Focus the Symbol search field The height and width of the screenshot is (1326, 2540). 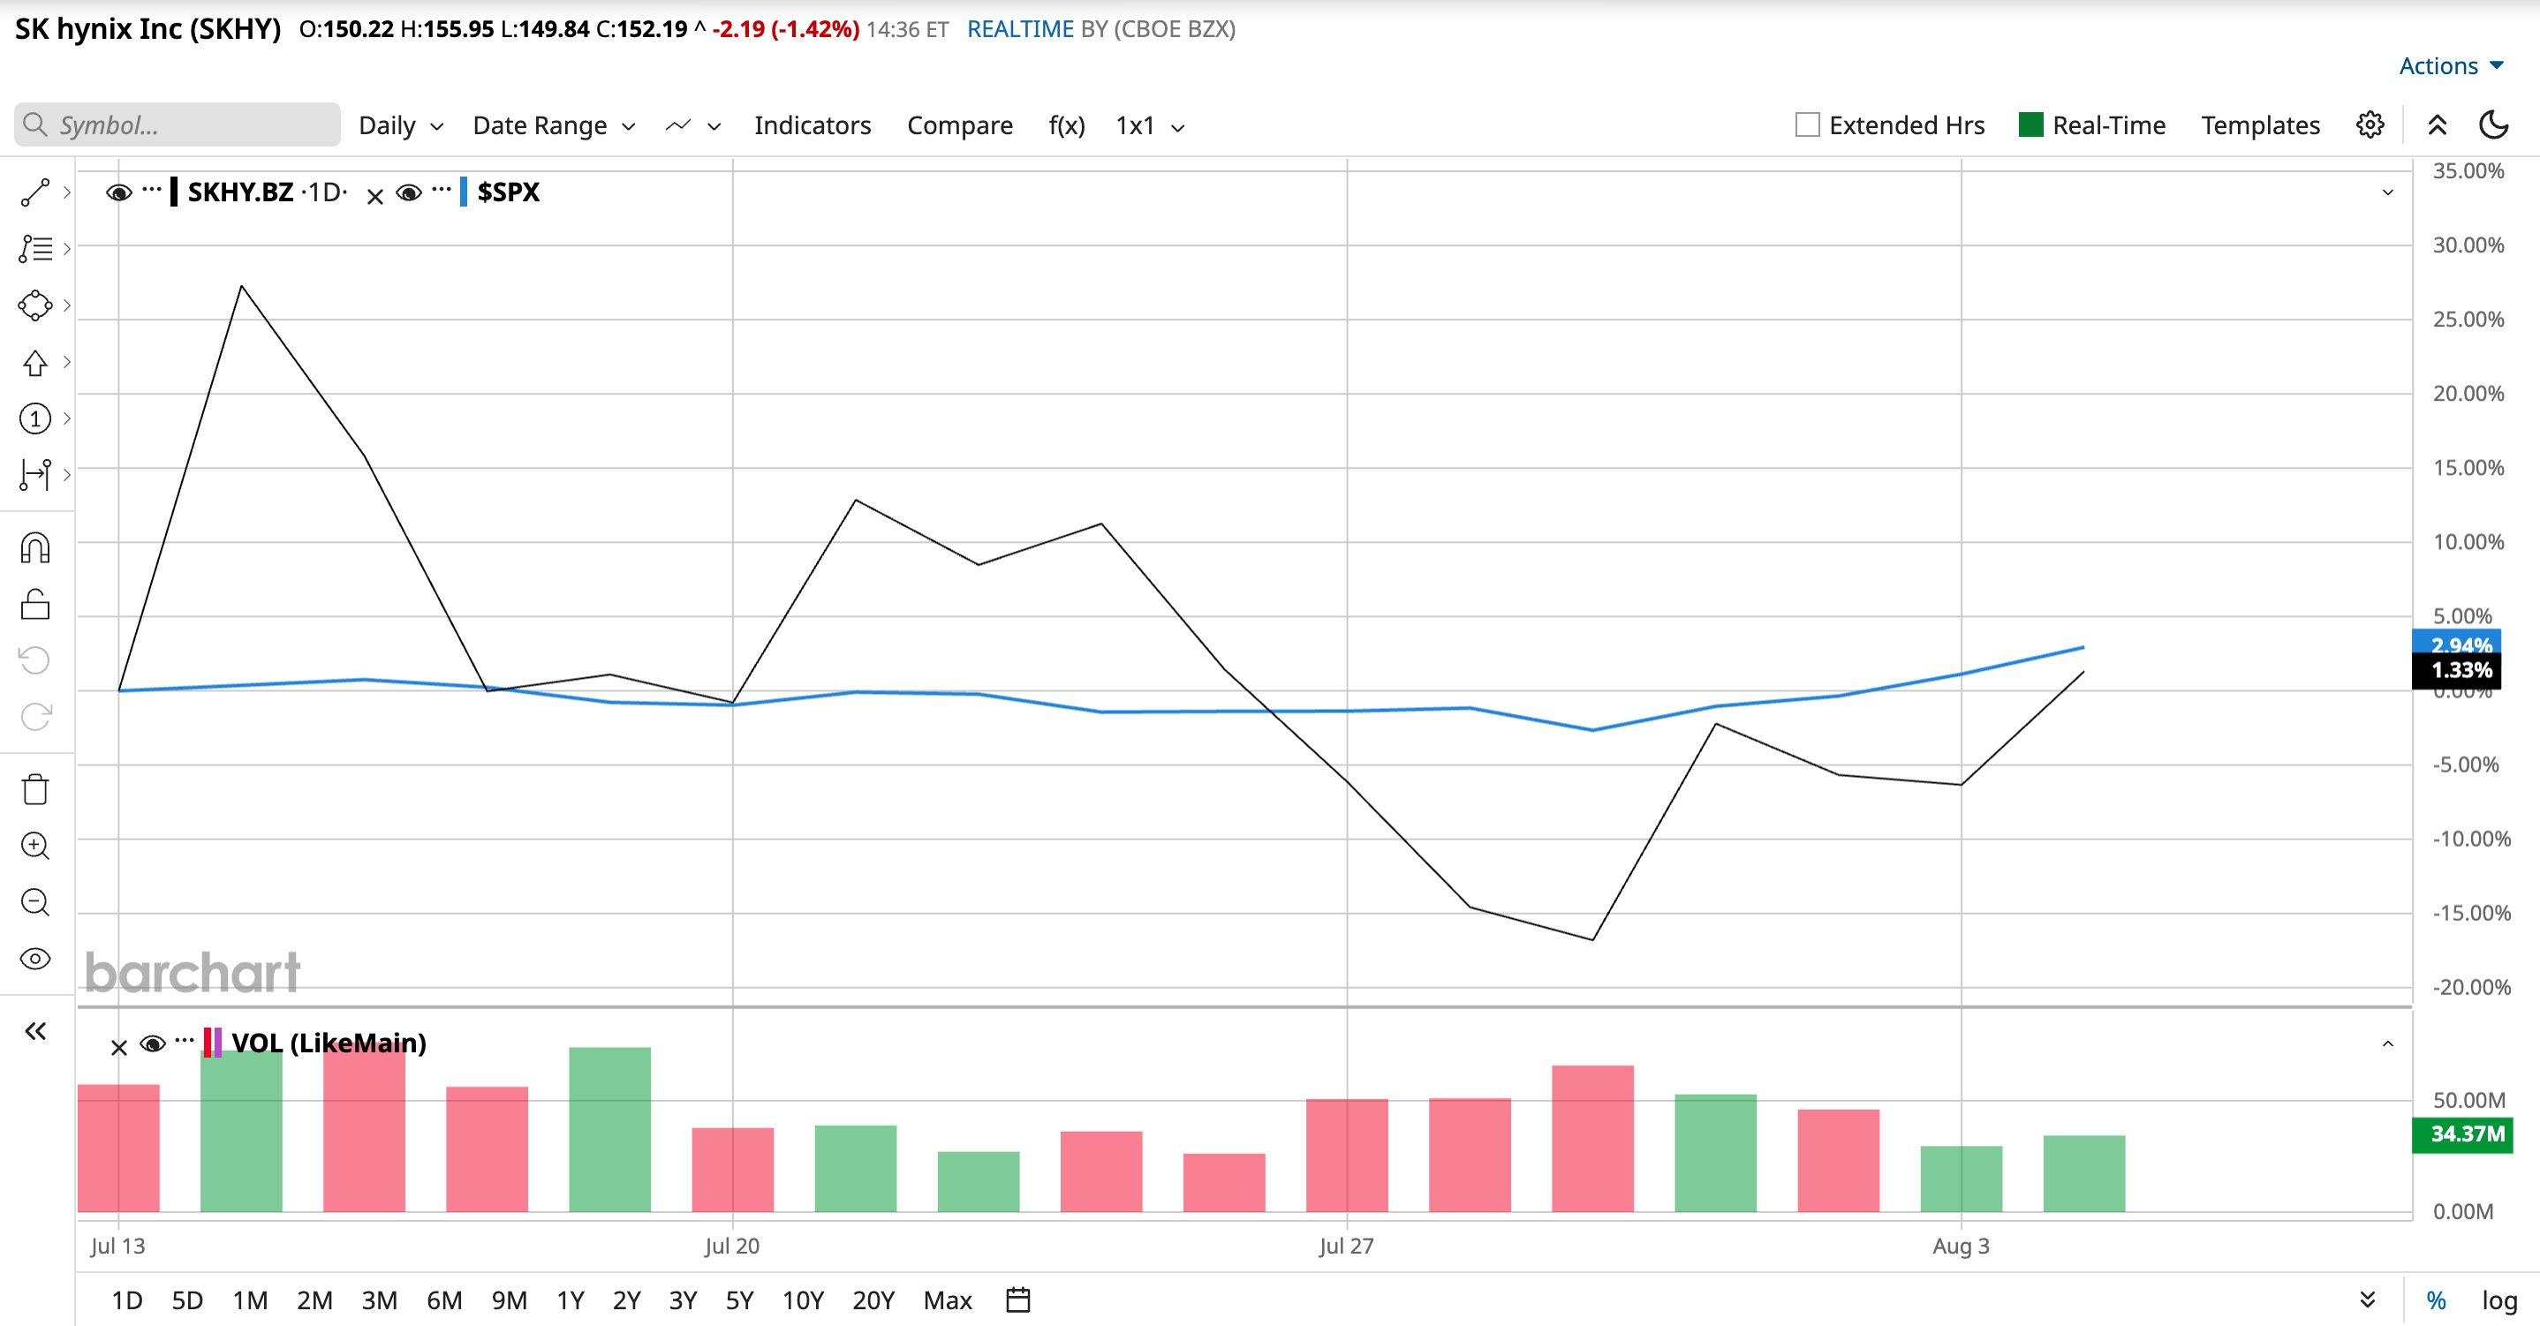(x=178, y=125)
